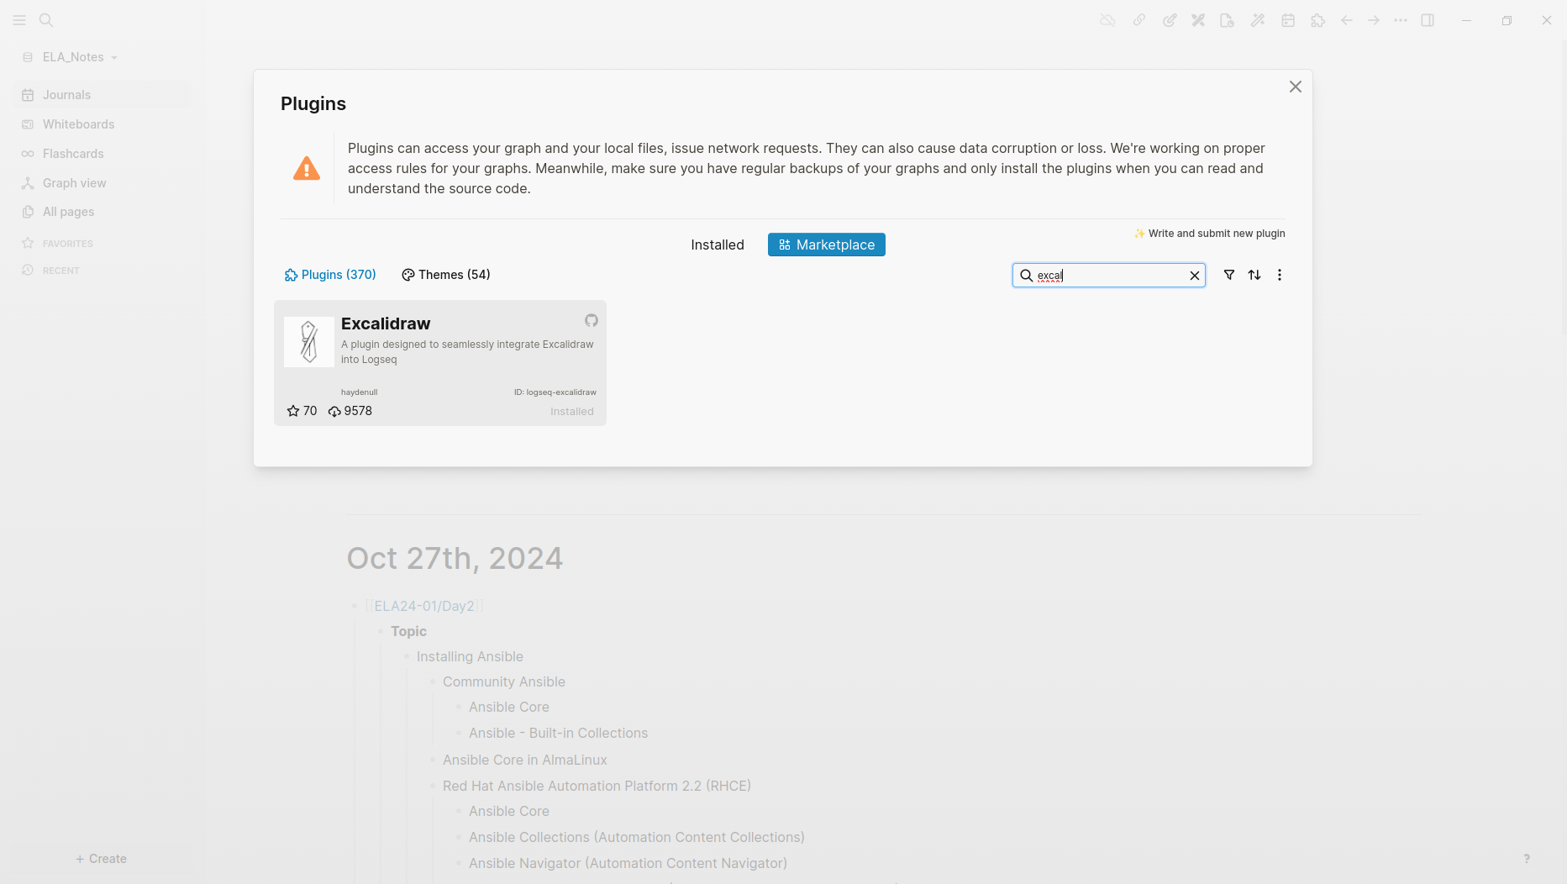Viewport: 1567px width, 884px height.
Task: Click the cloud sync disabled icon
Action: 1107,20
